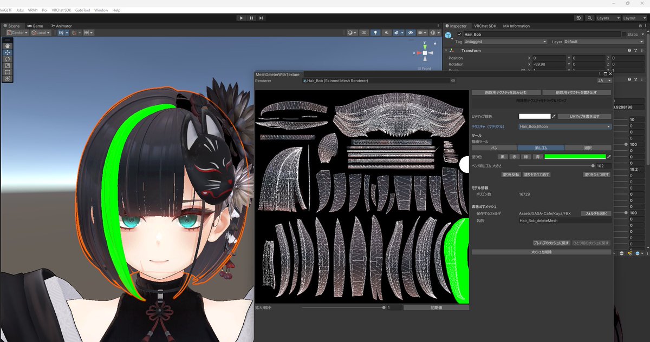Switch to the VRChat SDK tab

[x=485, y=26]
